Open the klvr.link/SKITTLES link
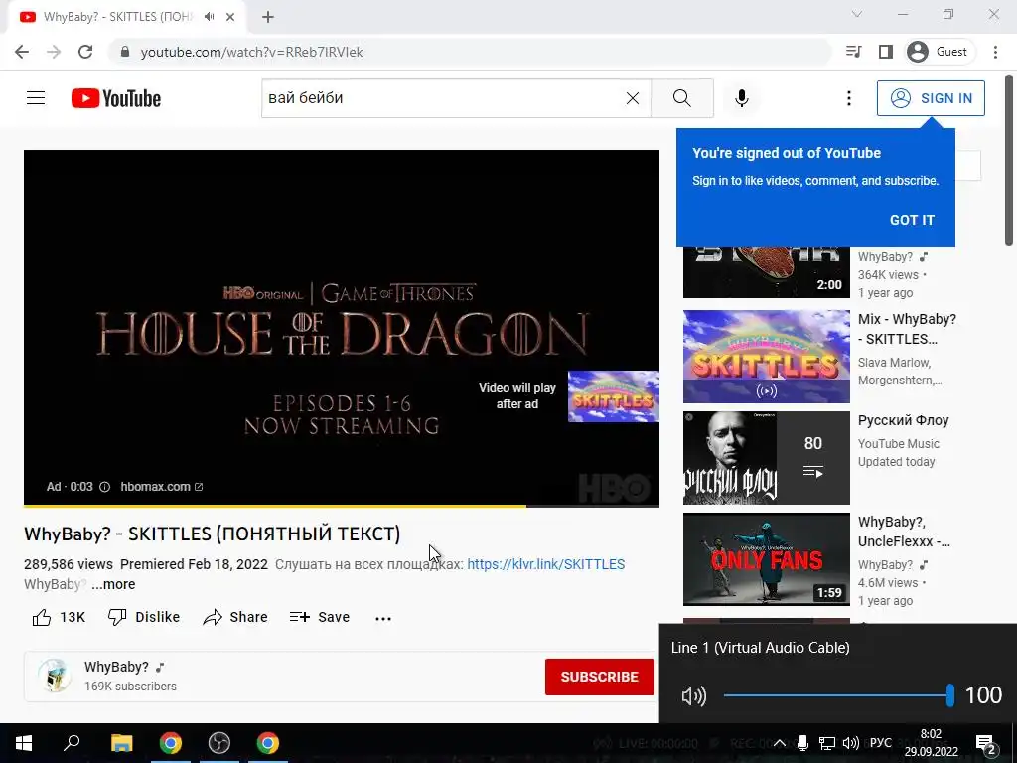 [x=546, y=564]
